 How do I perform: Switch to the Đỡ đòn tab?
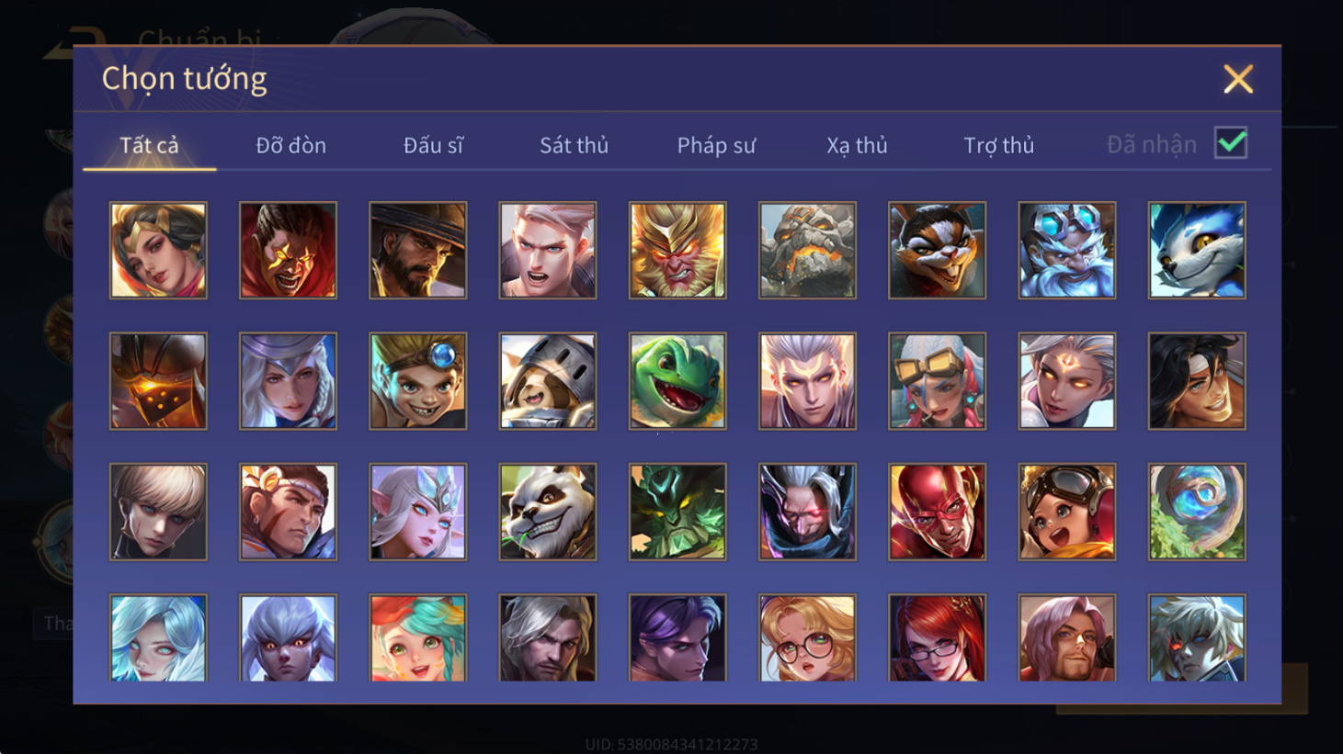(x=290, y=145)
